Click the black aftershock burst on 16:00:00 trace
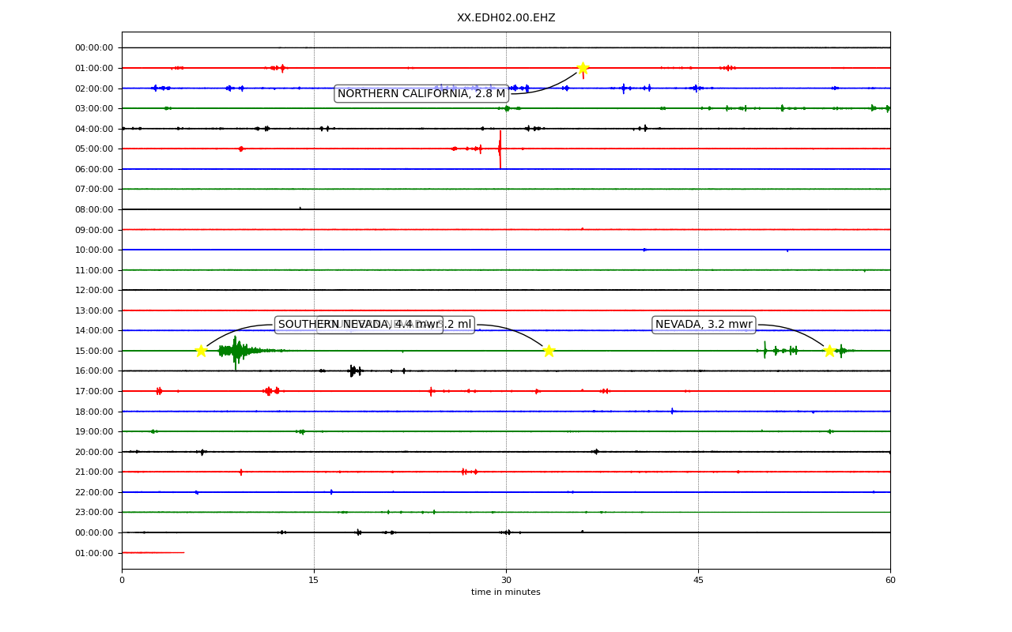Screen dimensions: 1012x632 [353, 371]
